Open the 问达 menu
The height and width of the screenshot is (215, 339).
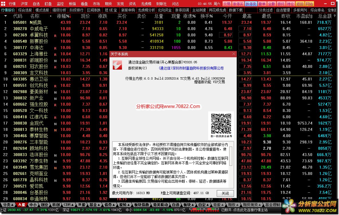pos(175,4)
